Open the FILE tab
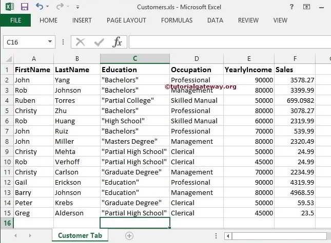Screen dimensions: 331x243 coord(15,20)
